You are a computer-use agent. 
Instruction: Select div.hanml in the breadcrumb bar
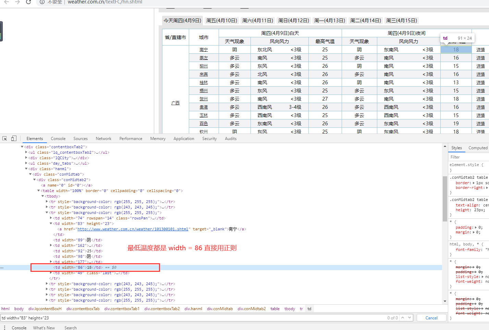coord(193,309)
